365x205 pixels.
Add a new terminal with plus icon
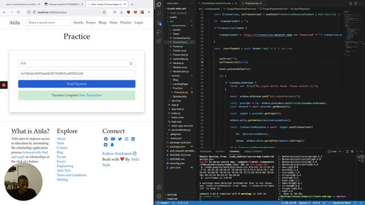pyautogui.click(x=340, y=151)
